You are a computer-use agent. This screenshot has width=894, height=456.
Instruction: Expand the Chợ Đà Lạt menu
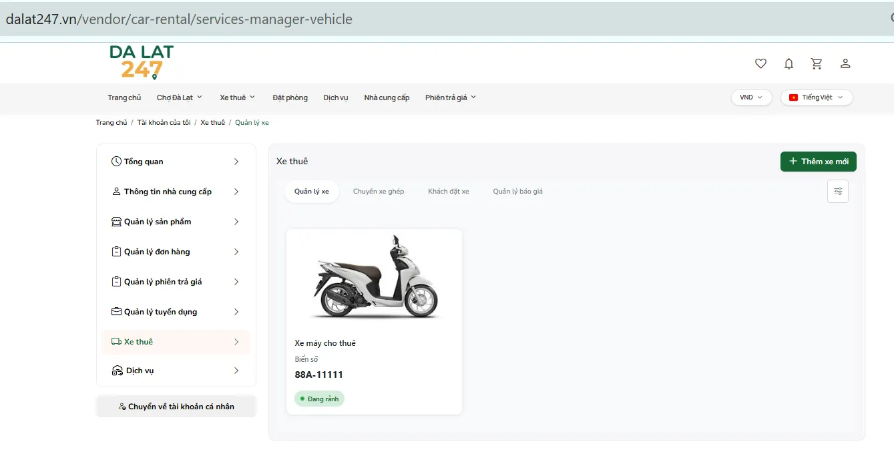180,97
